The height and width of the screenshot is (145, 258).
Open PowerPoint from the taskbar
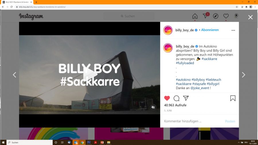[x=102, y=142]
